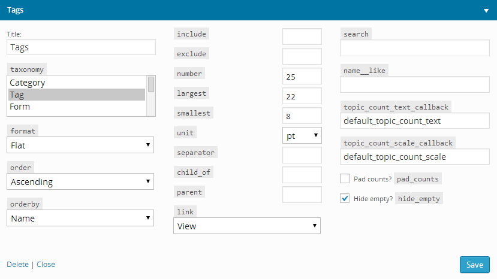Click the search text field
The image size is (497, 279).
(415, 48)
